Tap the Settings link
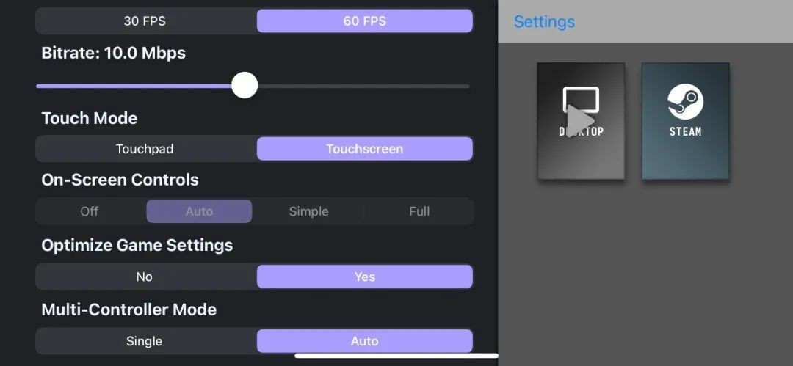The width and height of the screenshot is (793, 366). point(544,22)
